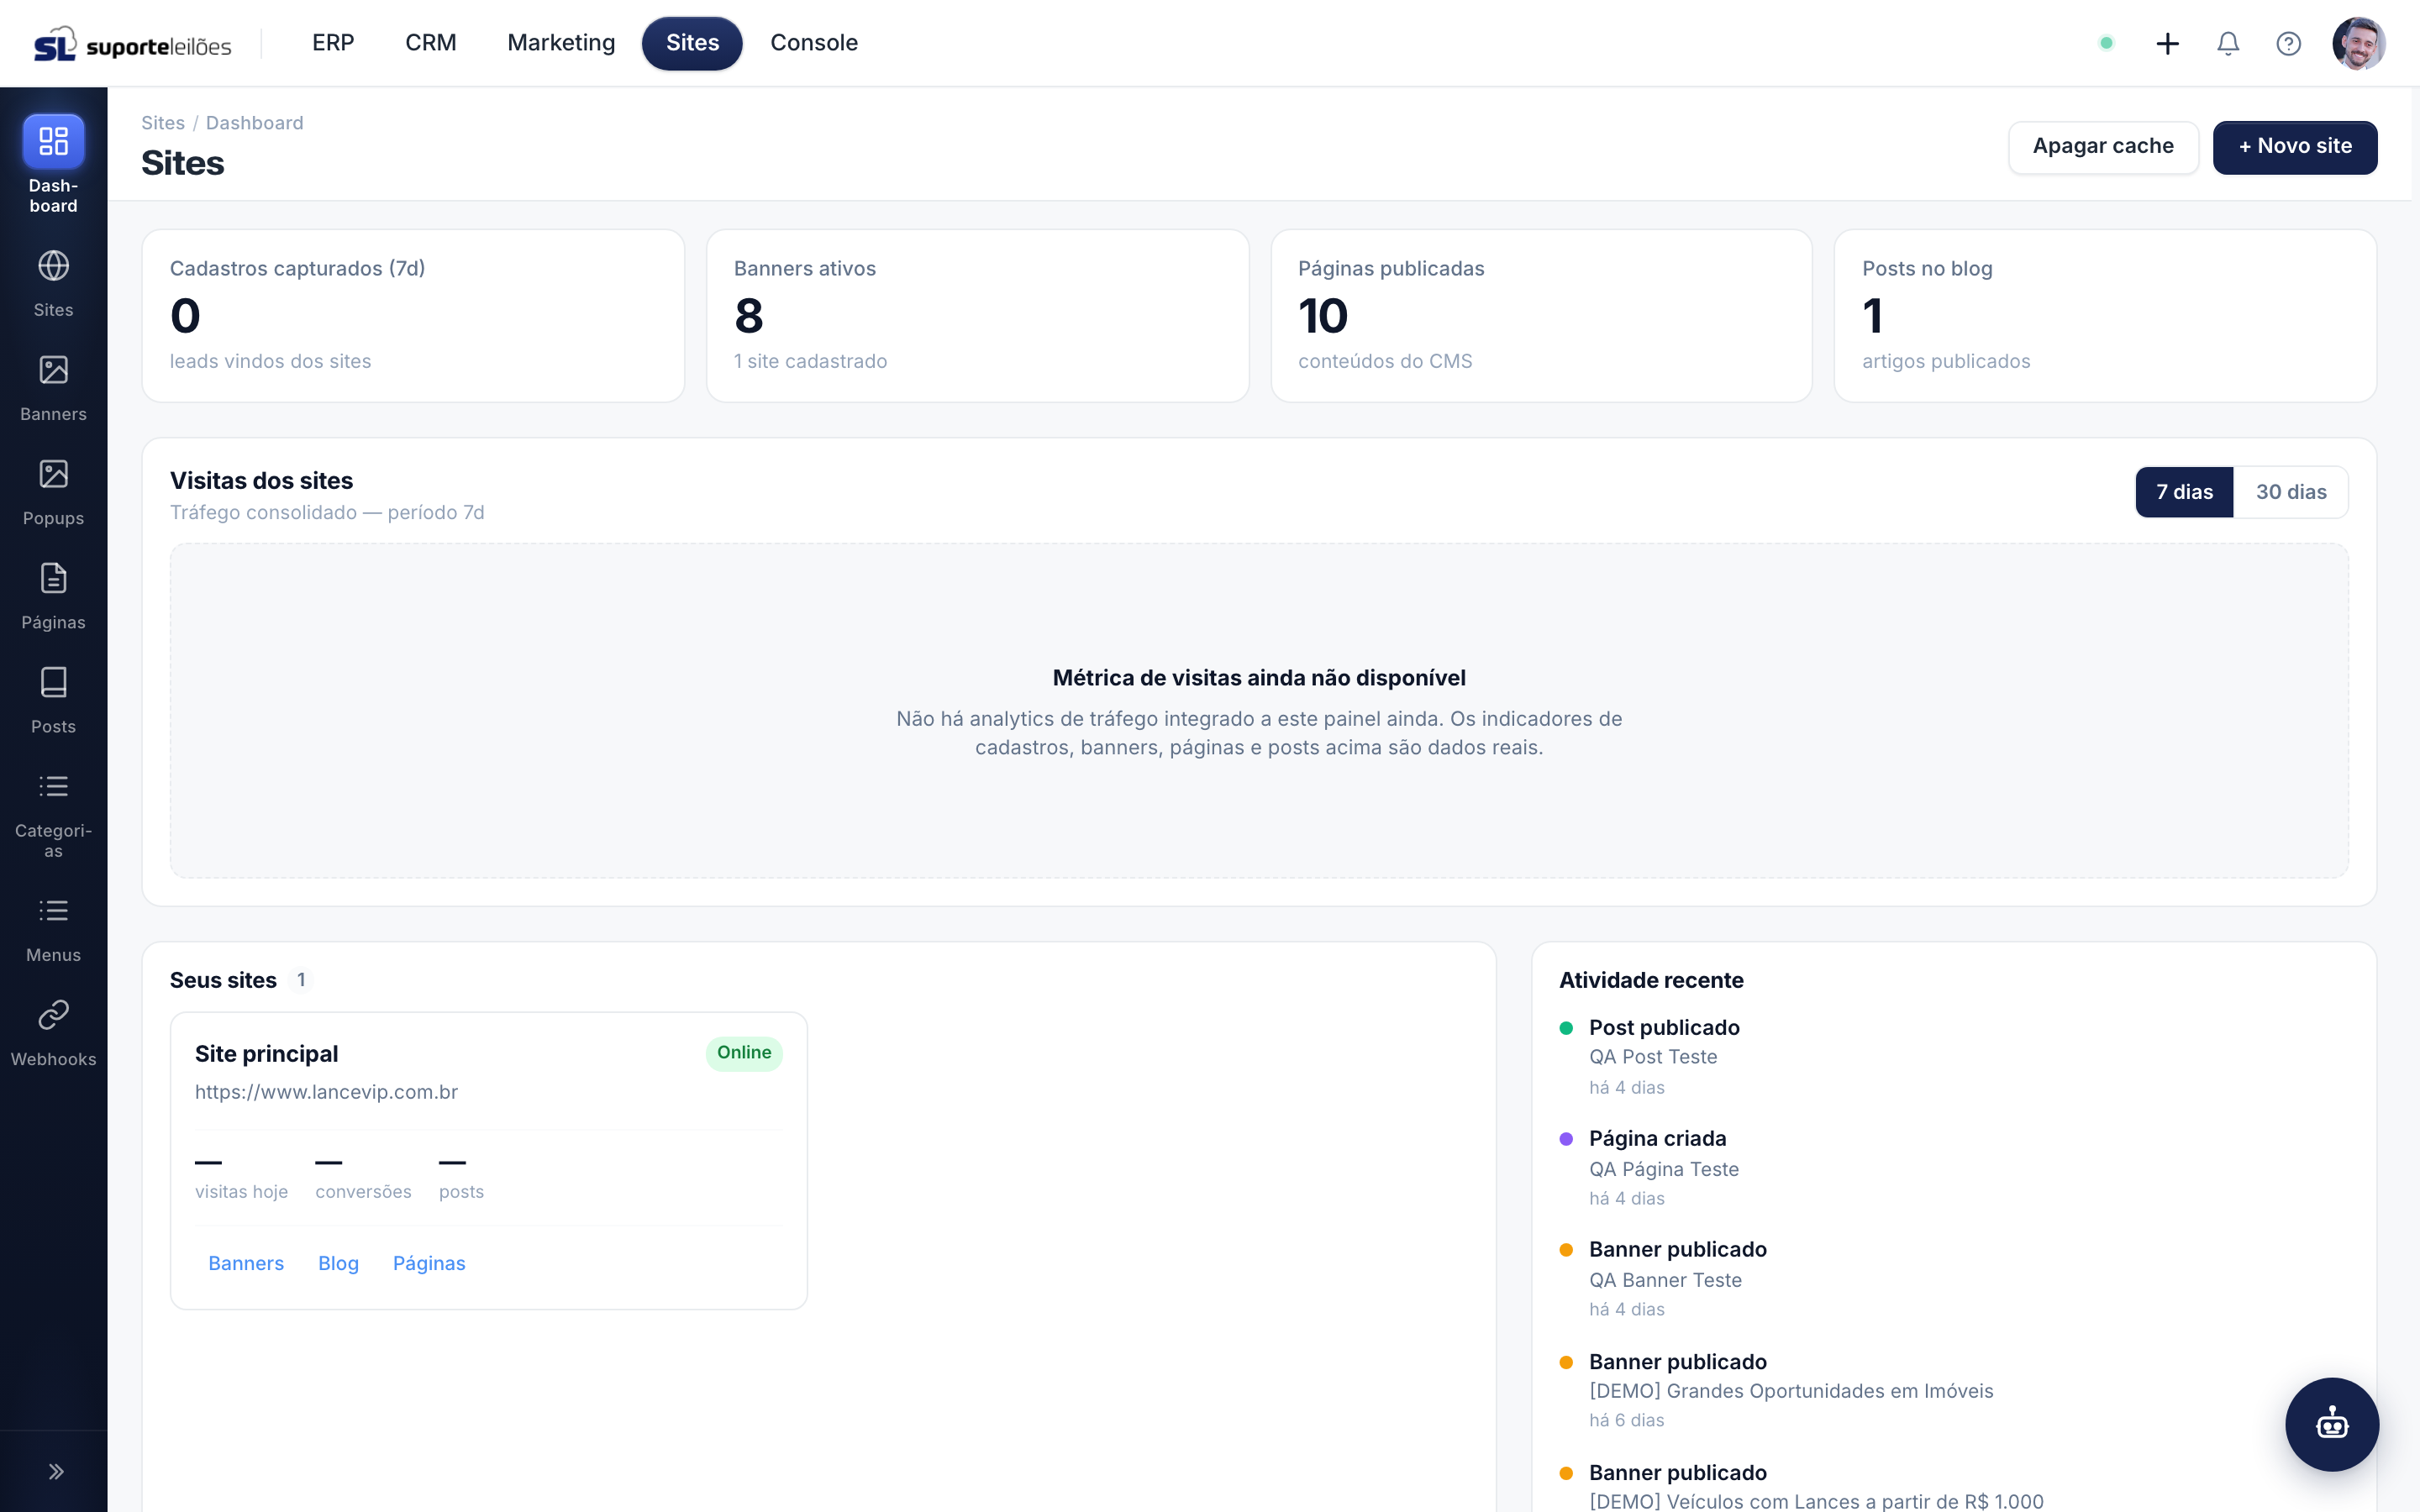The image size is (2420, 1512).
Task: Click the plus quick-add icon in header
Action: pos(2167,43)
